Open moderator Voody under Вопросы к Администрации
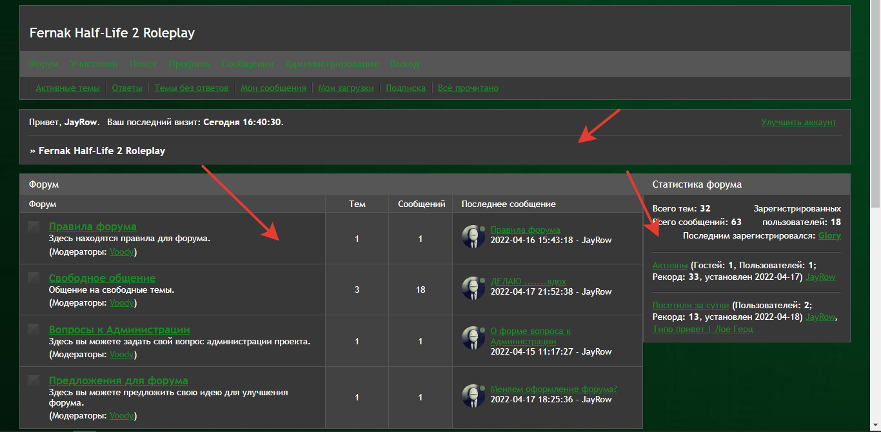The image size is (881, 432). pyautogui.click(x=122, y=354)
